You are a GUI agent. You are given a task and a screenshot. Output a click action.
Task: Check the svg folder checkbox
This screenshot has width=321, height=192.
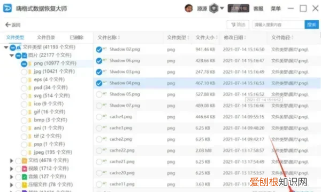(x=24, y=96)
